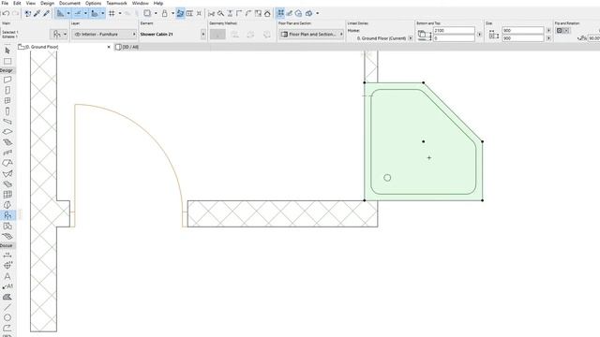This screenshot has width=600, height=337.
Task: Toggle Grid Snap hash icon
Action: tap(112, 13)
